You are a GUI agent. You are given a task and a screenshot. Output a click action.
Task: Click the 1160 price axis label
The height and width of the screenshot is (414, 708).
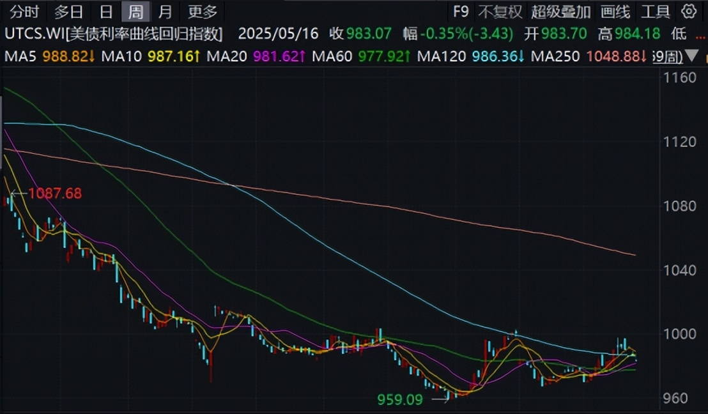click(679, 78)
